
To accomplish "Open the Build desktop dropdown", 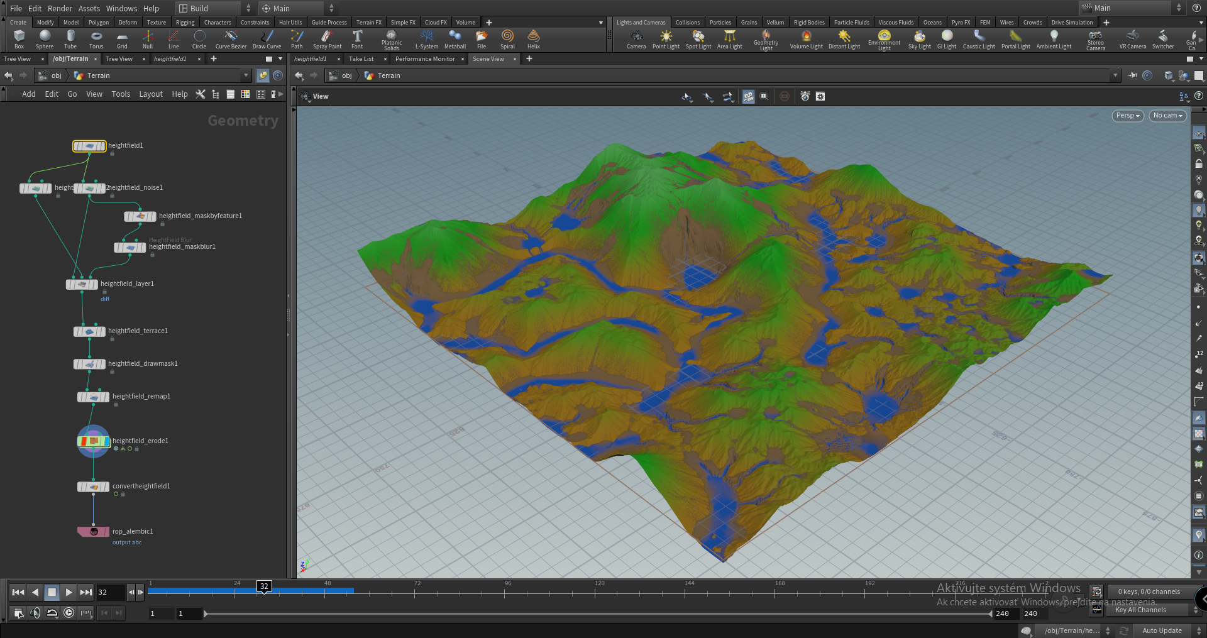I will tap(214, 8).
